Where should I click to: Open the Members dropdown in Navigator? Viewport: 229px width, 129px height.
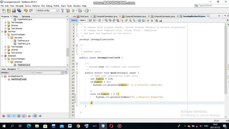(x=17, y=73)
